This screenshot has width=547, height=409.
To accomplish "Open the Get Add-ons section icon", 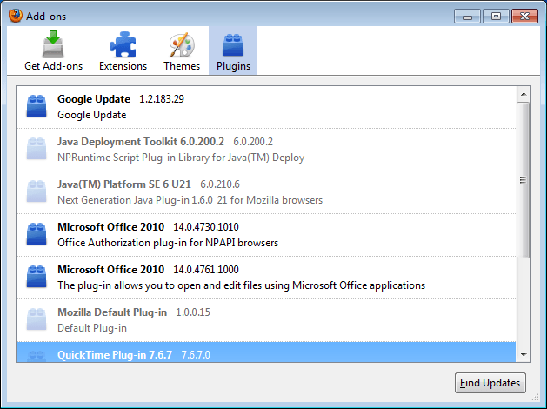I will (x=53, y=44).
